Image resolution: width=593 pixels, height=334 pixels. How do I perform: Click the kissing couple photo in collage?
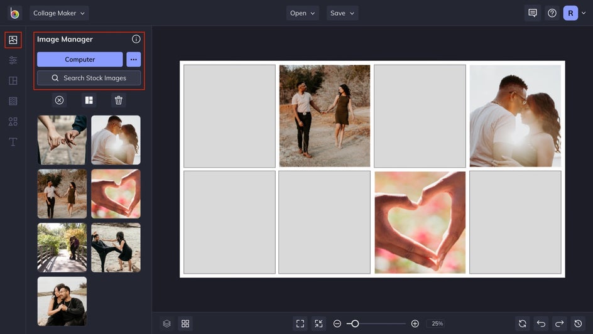click(515, 116)
